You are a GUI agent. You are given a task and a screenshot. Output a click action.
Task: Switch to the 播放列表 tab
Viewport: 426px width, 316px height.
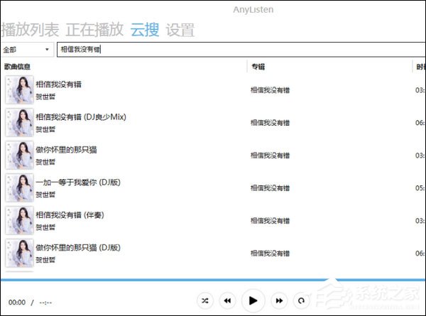pyautogui.click(x=31, y=30)
